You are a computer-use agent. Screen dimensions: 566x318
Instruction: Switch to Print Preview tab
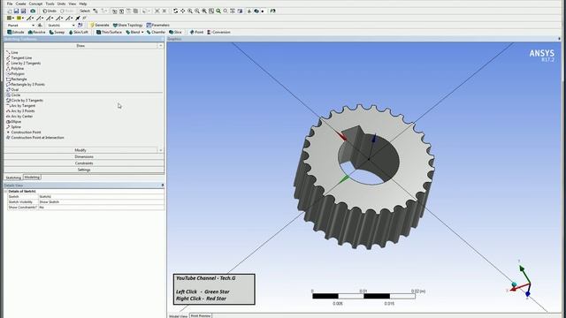[x=201, y=315]
